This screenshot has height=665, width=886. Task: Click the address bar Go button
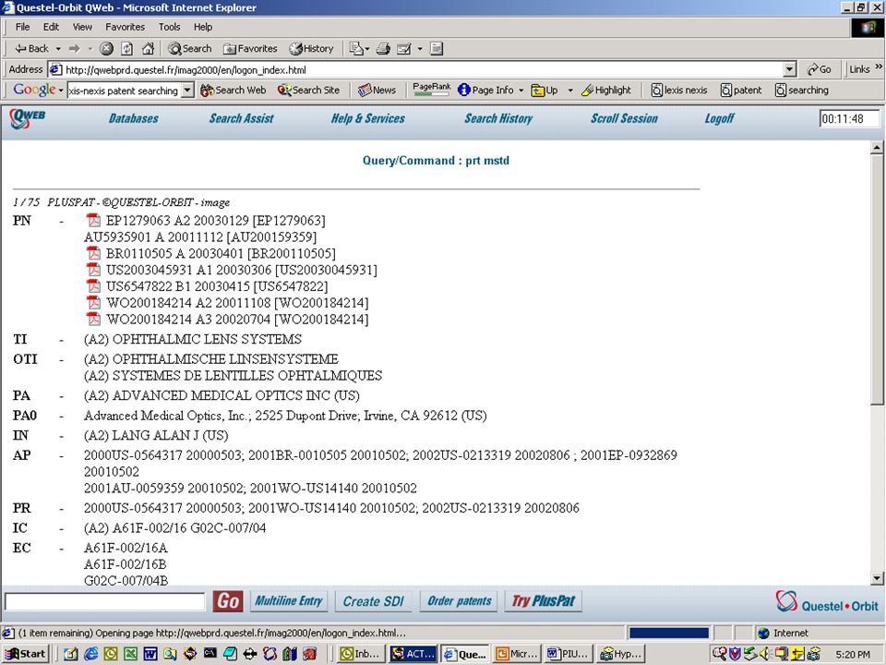[x=819, y=69]
